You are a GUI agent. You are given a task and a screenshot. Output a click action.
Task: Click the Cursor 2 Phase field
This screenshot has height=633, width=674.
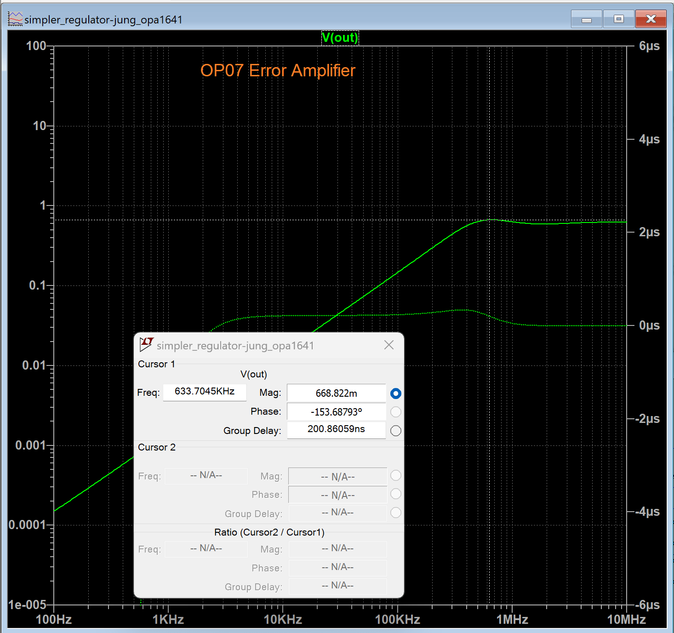[x=337, y=495]
